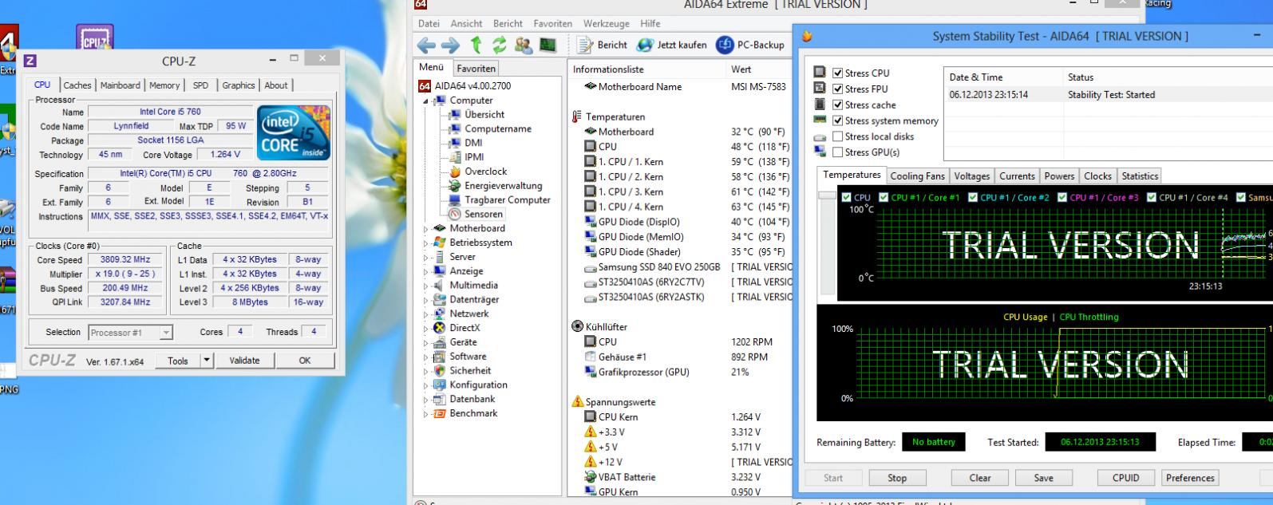The width and height of the screenshot is (1273, 505).
Task: Open the CPU-Z Tools dropdown arrow
Action: click(x=208, y=361)
